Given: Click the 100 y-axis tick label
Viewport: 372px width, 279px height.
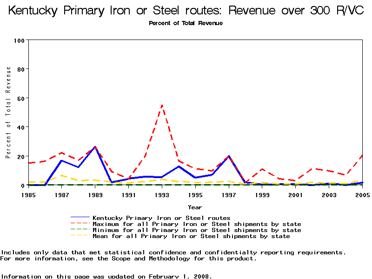Looking at the screenshot, I should pos(19,40).
